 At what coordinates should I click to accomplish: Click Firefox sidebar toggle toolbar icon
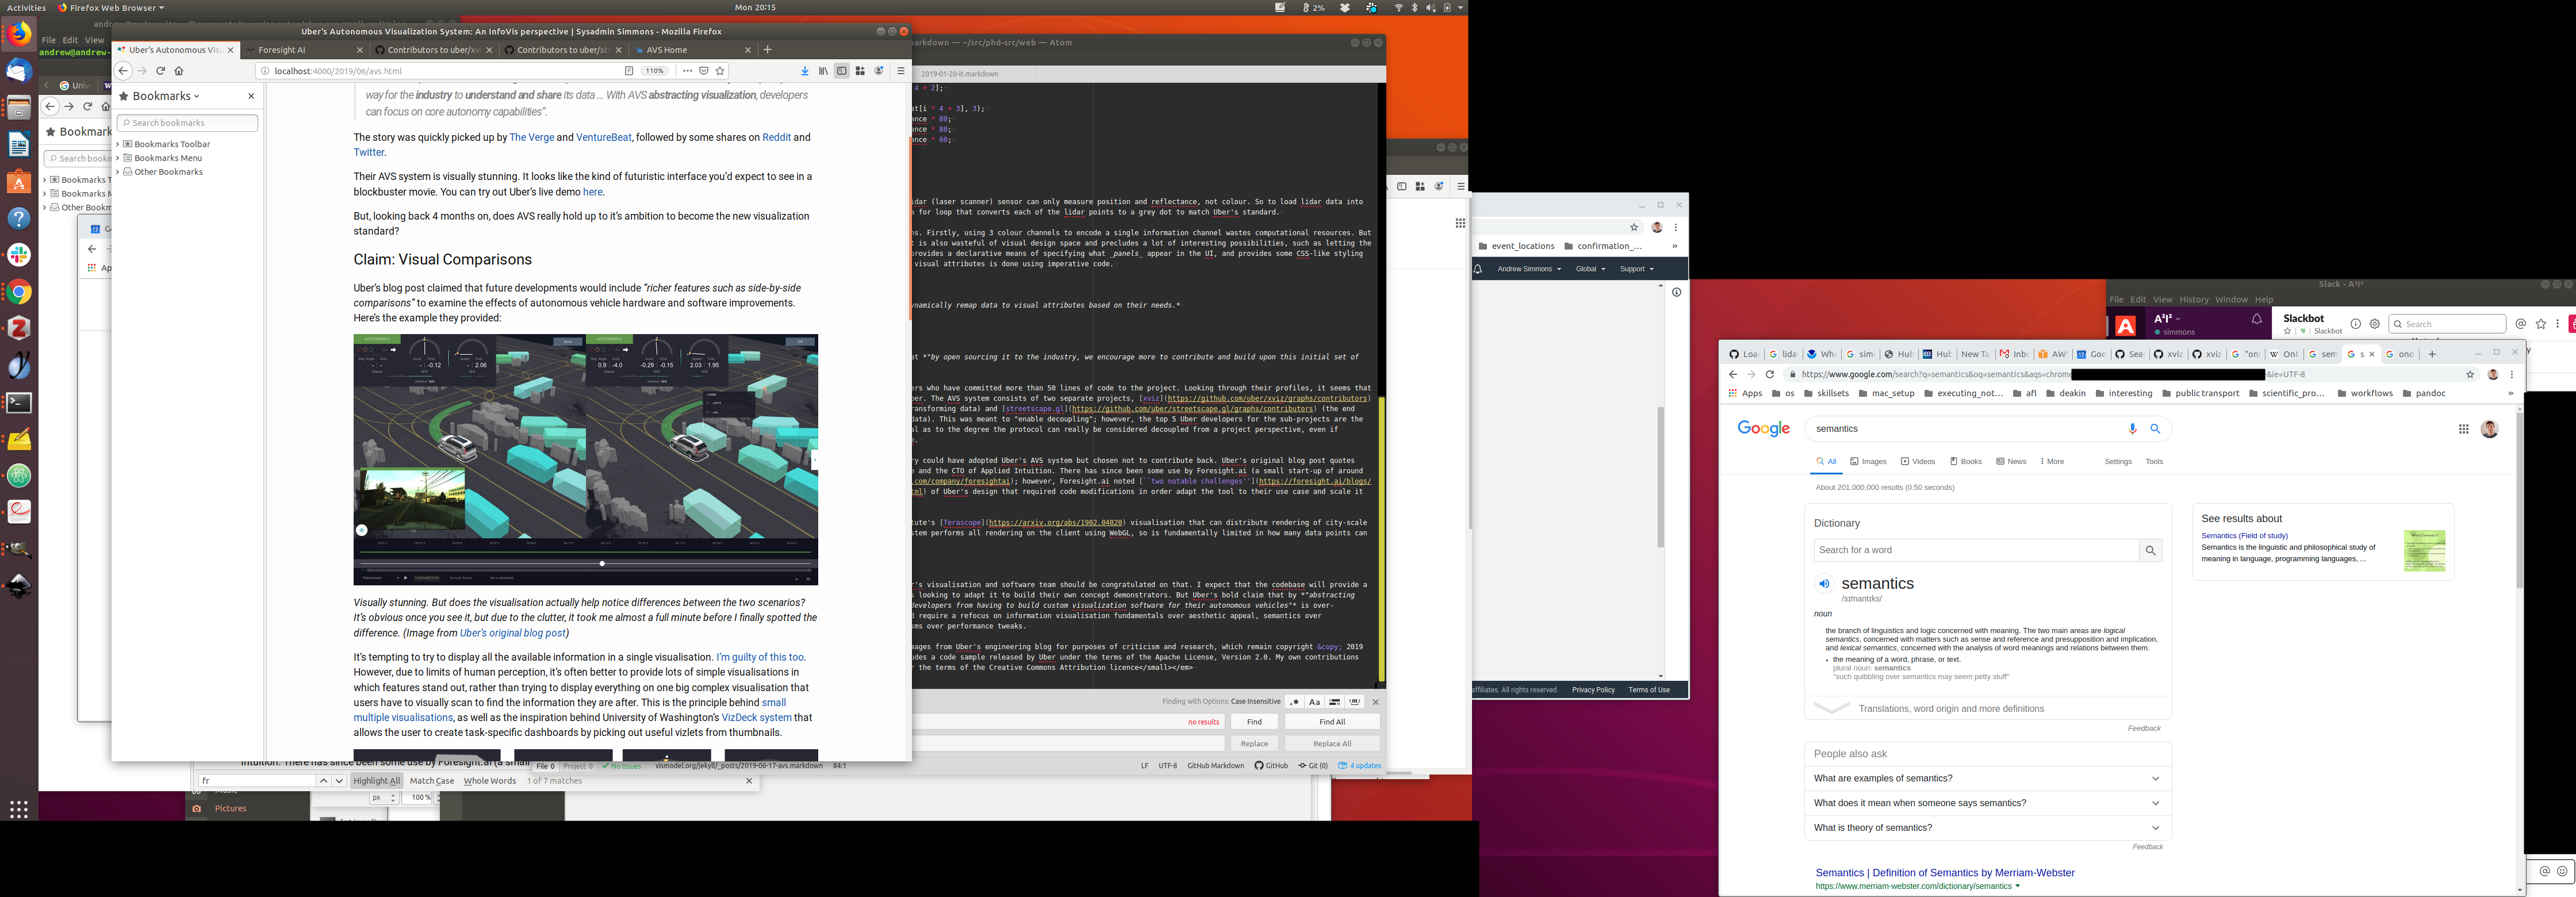coord(842,71)
